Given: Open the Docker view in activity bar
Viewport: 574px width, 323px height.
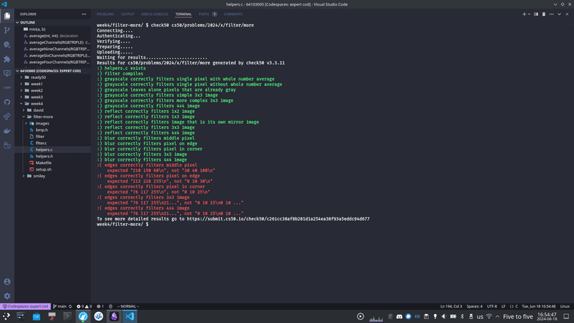Looking at the screenshot, I should click(x=7, y=131).
